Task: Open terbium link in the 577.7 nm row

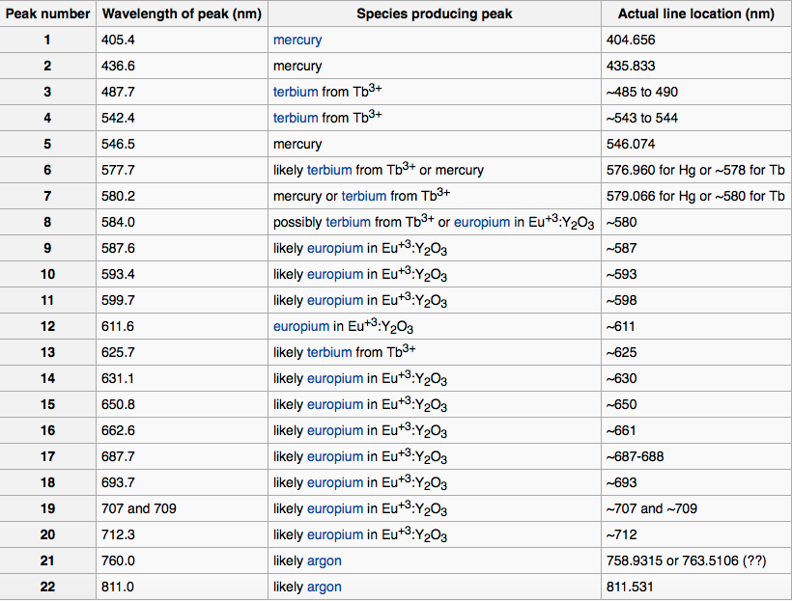Action: [x=329, y=170]
